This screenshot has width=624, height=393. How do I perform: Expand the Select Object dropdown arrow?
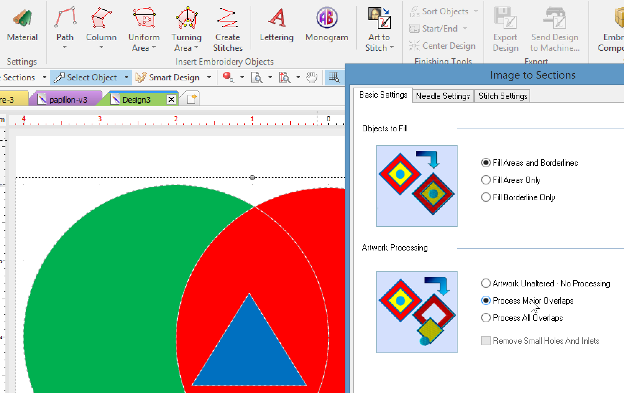point(127,78)
